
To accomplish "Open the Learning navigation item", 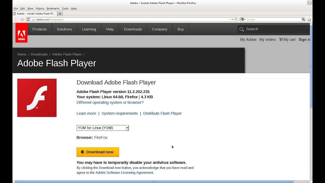I will click(89, 29).
